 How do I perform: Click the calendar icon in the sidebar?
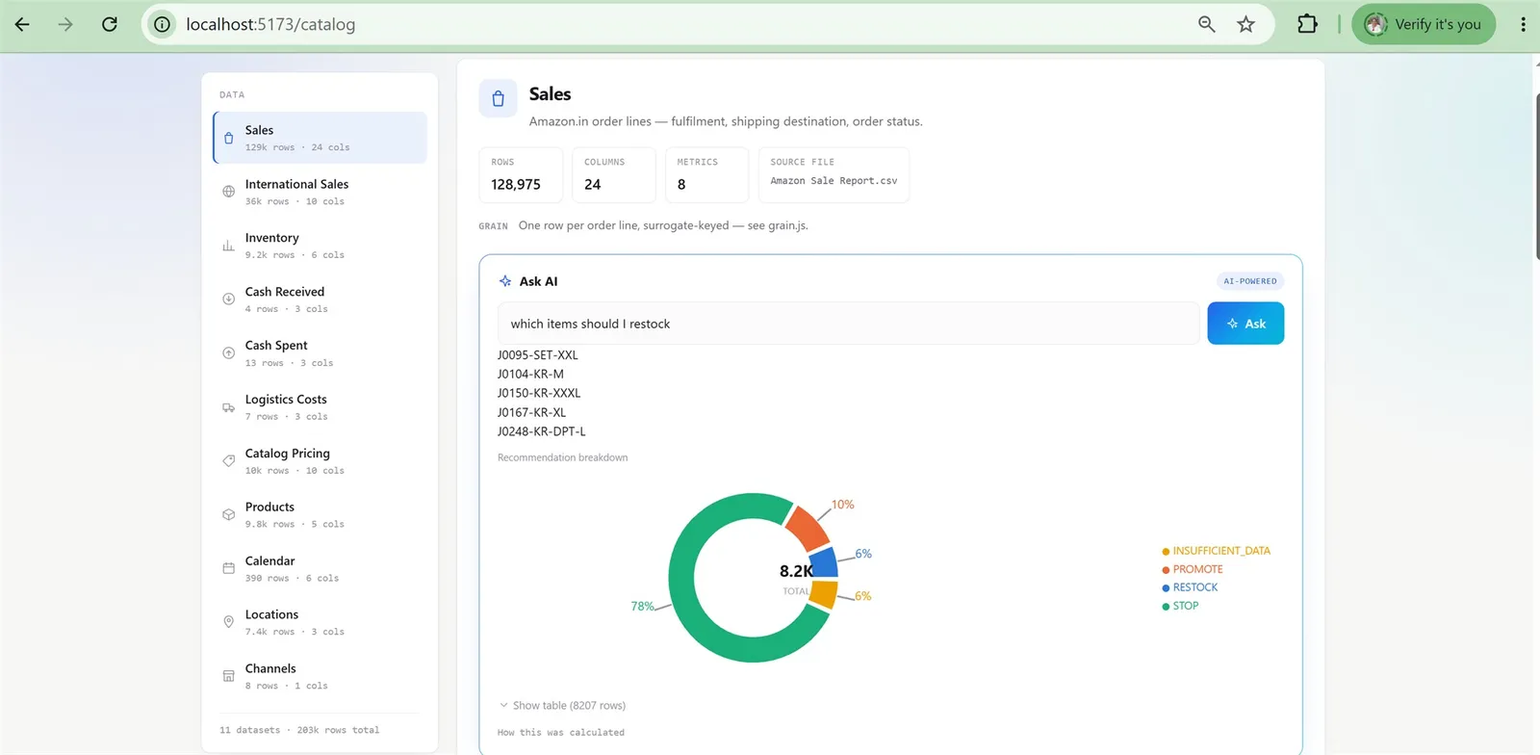pyautogui.click(x=228, y=568)
